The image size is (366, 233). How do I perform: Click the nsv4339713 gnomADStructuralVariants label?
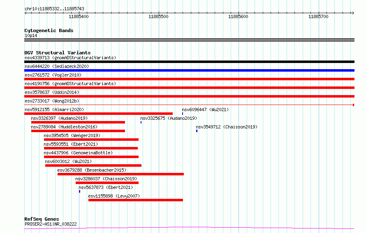(70, 58)
